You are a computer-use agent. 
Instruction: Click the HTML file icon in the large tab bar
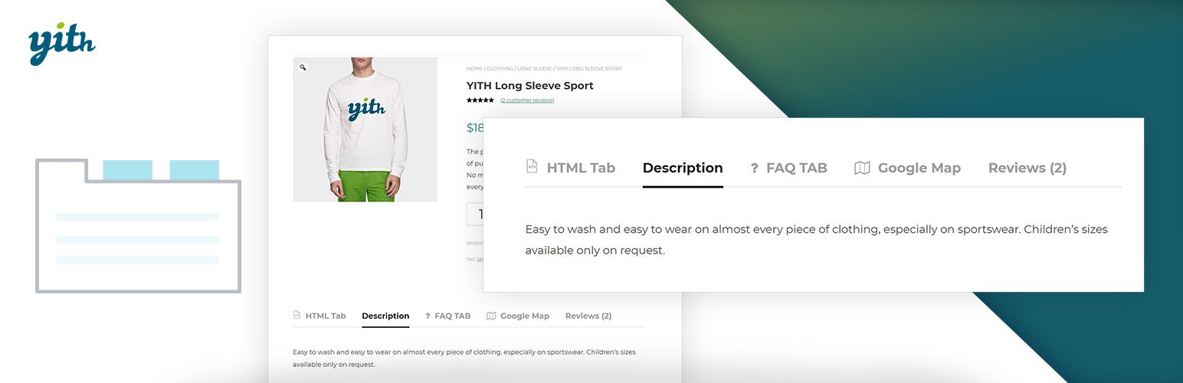pos(532,166)
